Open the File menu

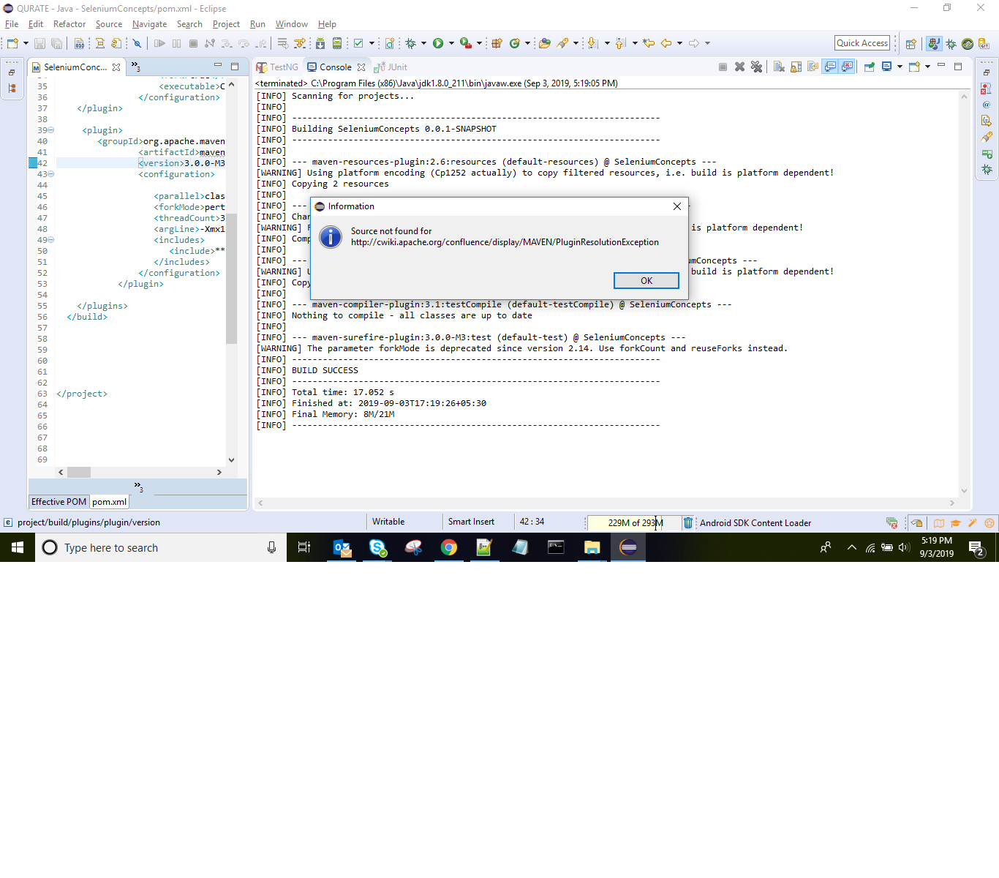coord(12,24)
